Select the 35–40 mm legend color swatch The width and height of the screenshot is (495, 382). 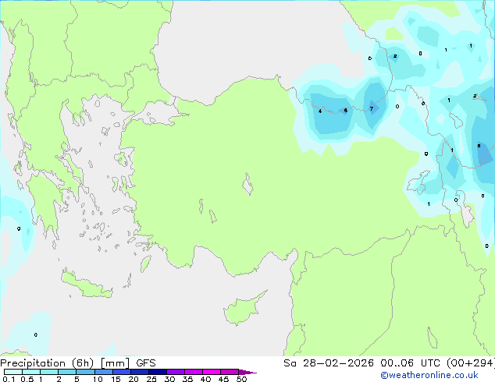point(193,372)
